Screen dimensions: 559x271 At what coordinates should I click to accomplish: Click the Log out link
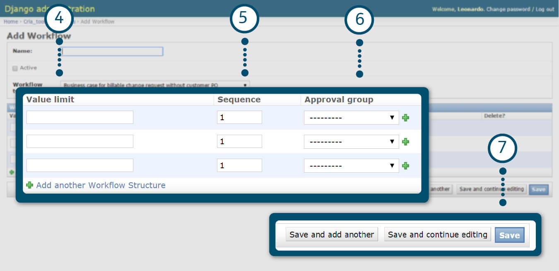tap(545, 9)
